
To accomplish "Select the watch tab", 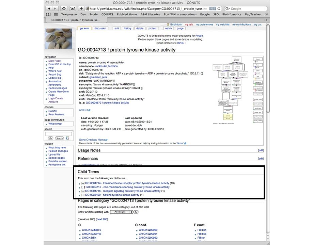I will point(168,28).
